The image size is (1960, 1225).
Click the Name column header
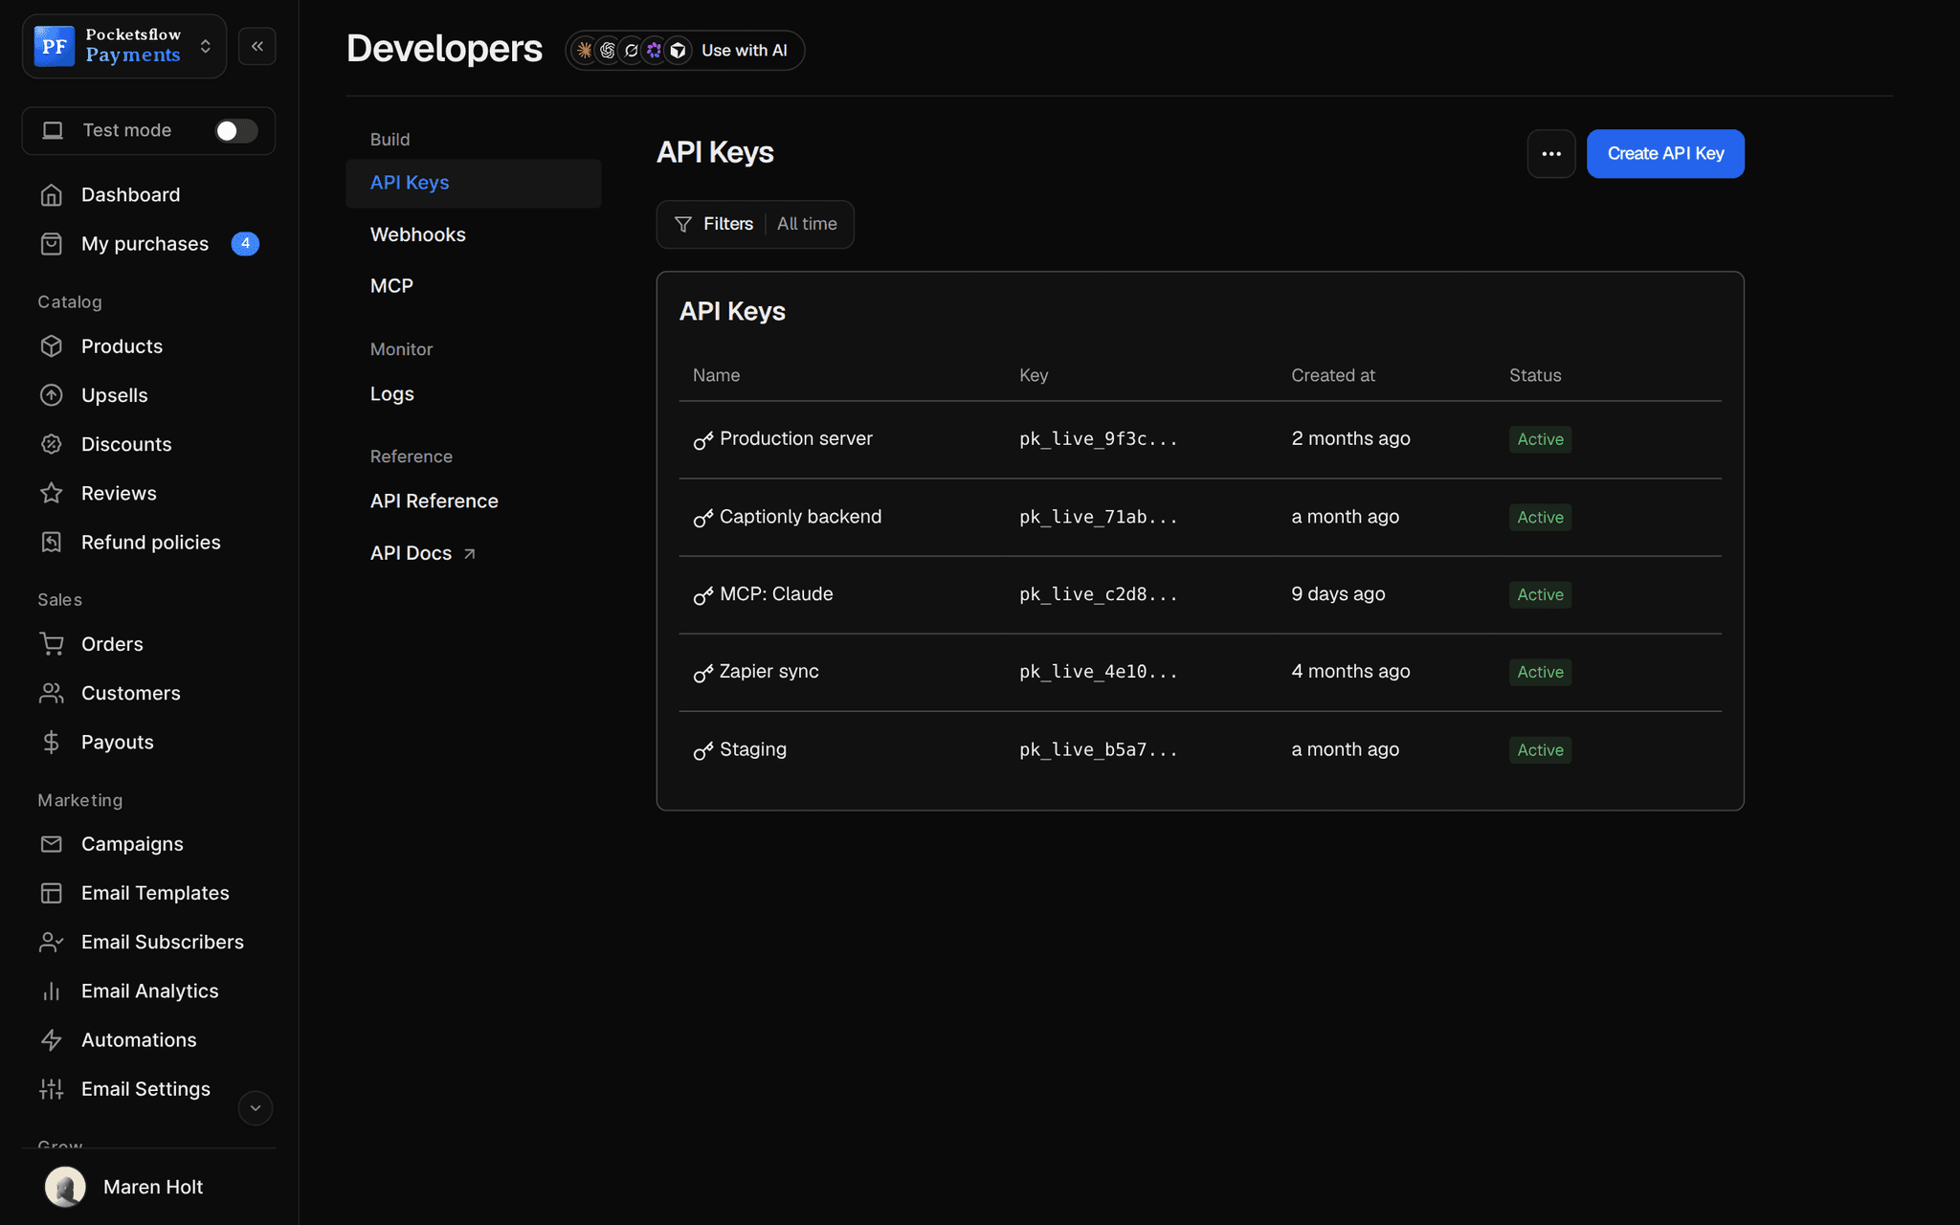(x=716, y=375)
